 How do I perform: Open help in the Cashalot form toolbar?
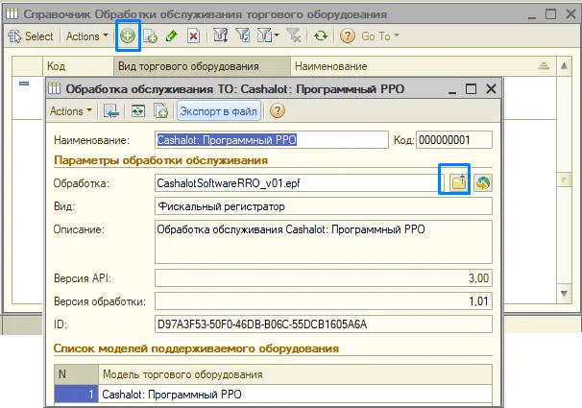(278, 111)
